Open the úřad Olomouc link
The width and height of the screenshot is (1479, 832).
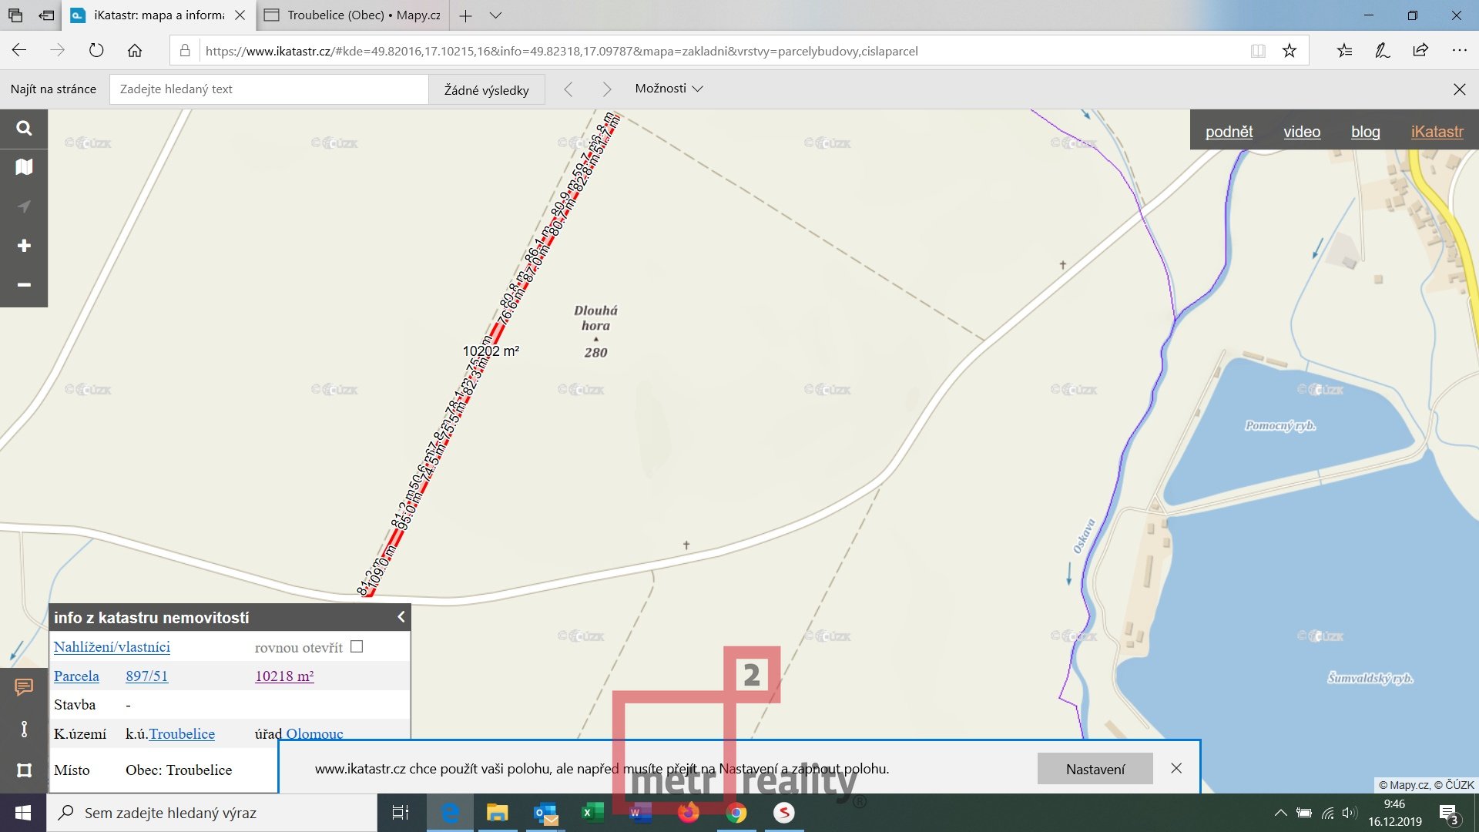pyautogui.click(x=315, y=734)
